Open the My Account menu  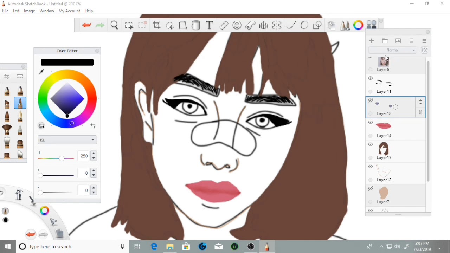[x=69, y=11]
